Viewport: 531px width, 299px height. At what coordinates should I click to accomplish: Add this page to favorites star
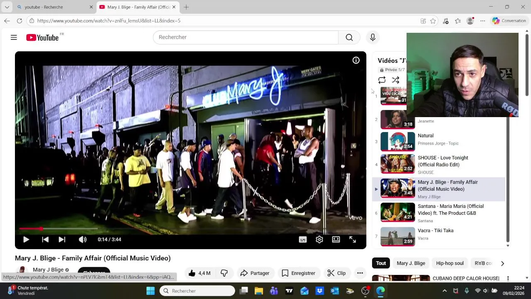433,21
